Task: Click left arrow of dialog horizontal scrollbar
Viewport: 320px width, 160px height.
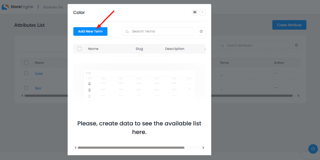Action: point(75,148)
